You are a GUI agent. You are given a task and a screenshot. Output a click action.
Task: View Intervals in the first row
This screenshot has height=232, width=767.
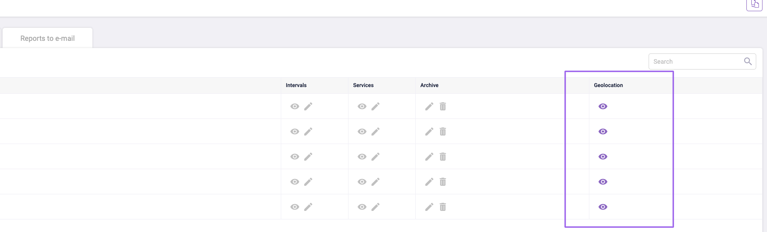click(x=295, y=106)
